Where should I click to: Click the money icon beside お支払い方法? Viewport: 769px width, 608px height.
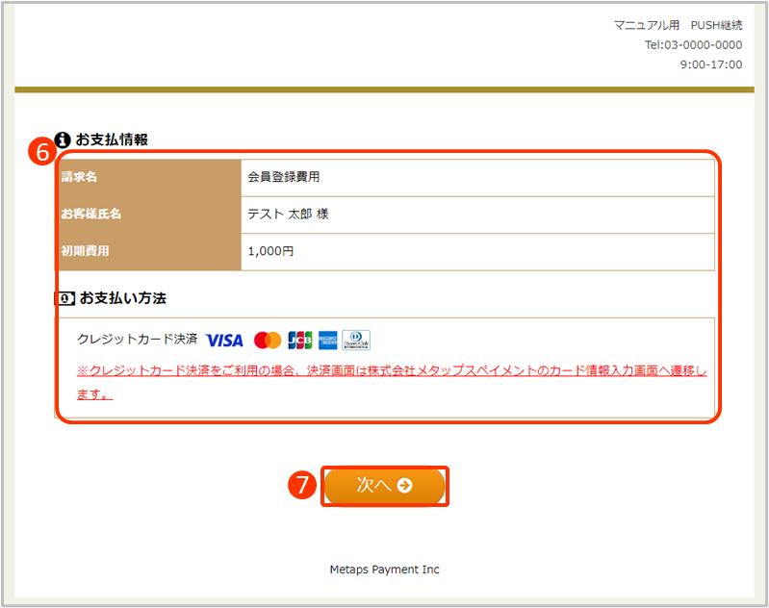coord(64,299)
